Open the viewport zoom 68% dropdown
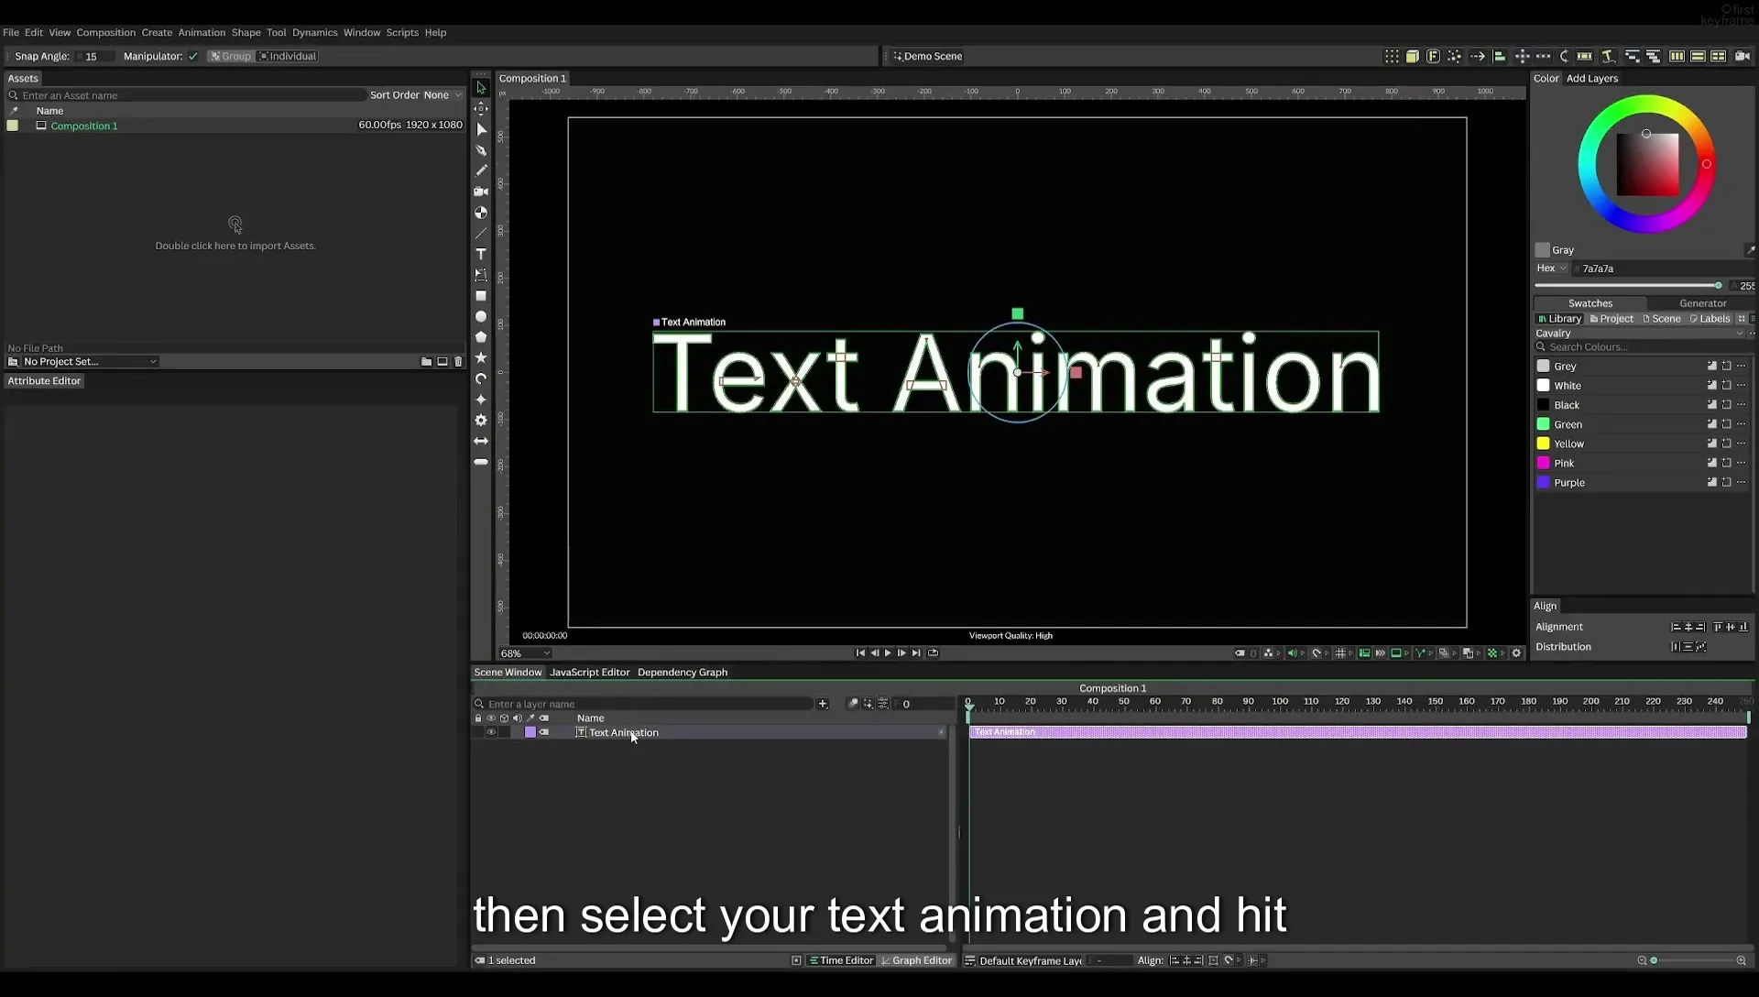This screenshot has width=1759, height=997. point(525,653)
